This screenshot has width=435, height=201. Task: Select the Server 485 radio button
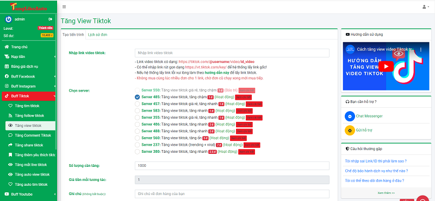138,97
